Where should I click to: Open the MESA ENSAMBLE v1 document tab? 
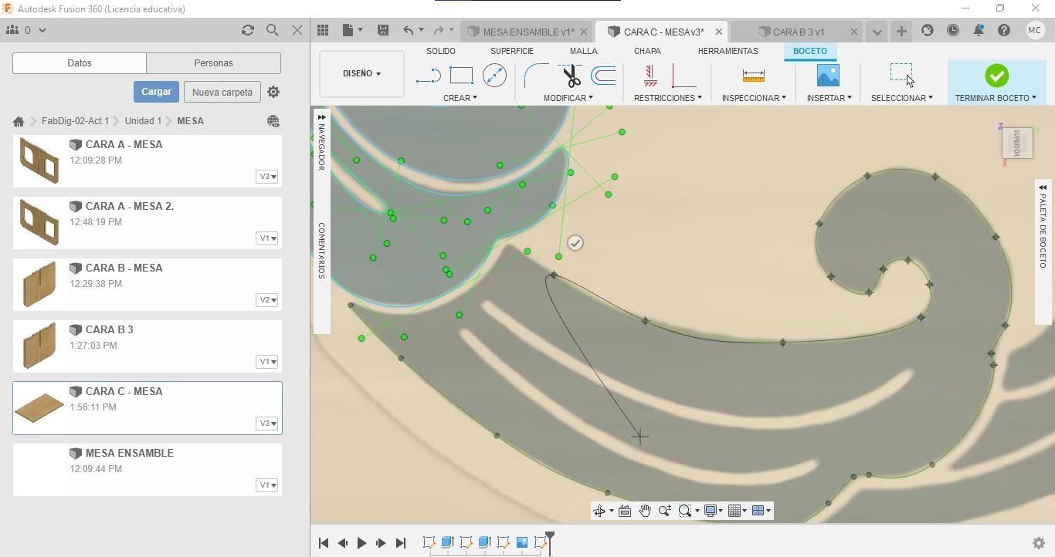(527, 32)
